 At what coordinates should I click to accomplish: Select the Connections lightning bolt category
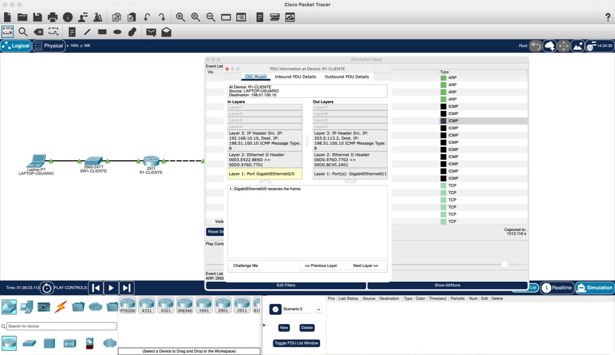click(61, 307)
